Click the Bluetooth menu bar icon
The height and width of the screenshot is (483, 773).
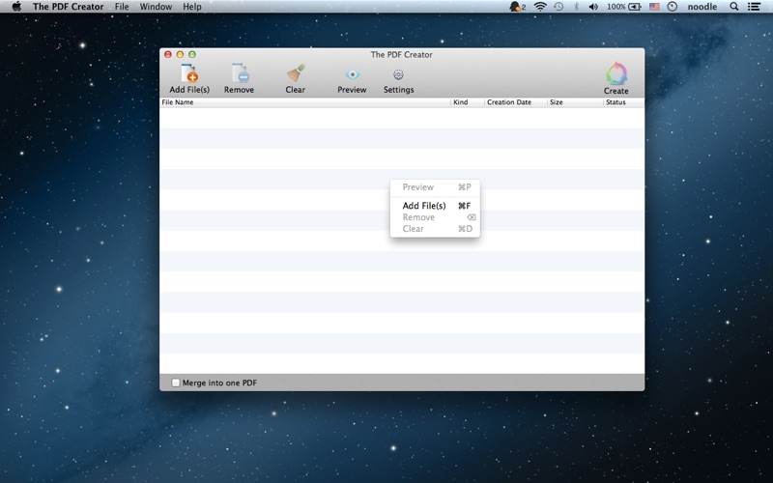tap(576, 7)
